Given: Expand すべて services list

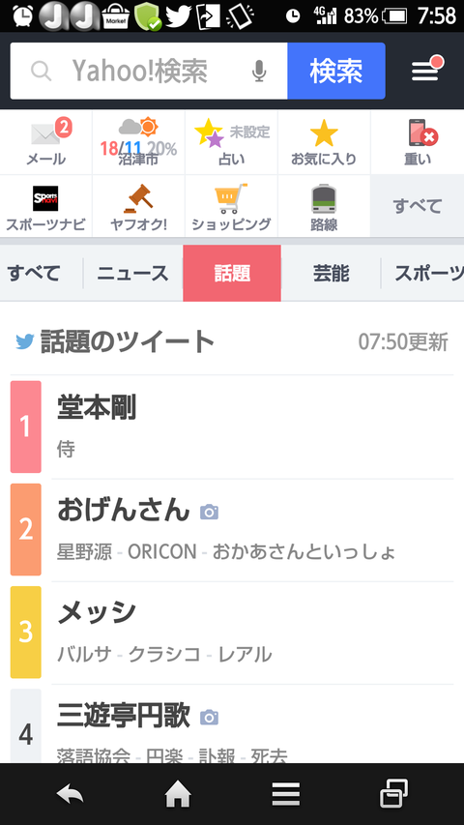Looking at the screenshot, I should tap(418, 206).
